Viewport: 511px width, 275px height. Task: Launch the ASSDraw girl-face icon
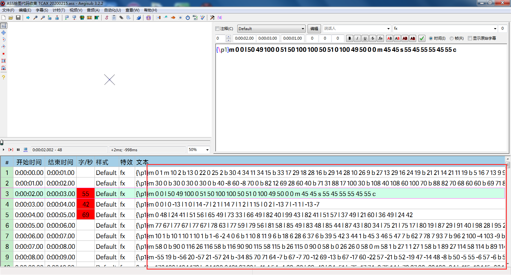coord(149,18)
